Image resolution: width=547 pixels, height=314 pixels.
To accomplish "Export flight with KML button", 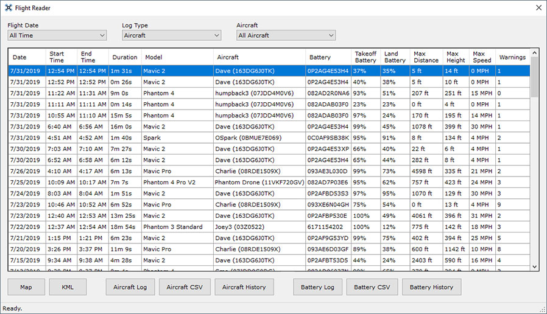I will click(68, 287).
